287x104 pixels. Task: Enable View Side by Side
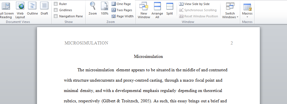pyautogui.click(x=194, y=4)
